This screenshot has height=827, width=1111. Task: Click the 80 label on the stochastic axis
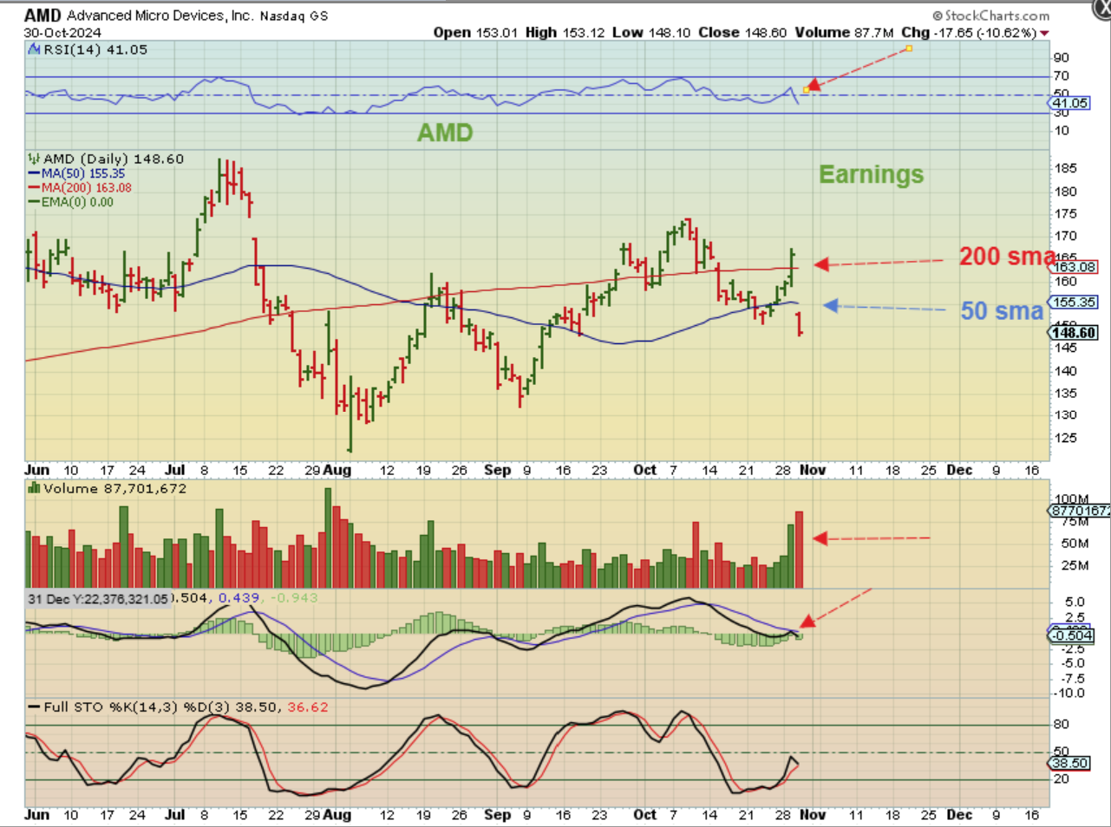1061,724
